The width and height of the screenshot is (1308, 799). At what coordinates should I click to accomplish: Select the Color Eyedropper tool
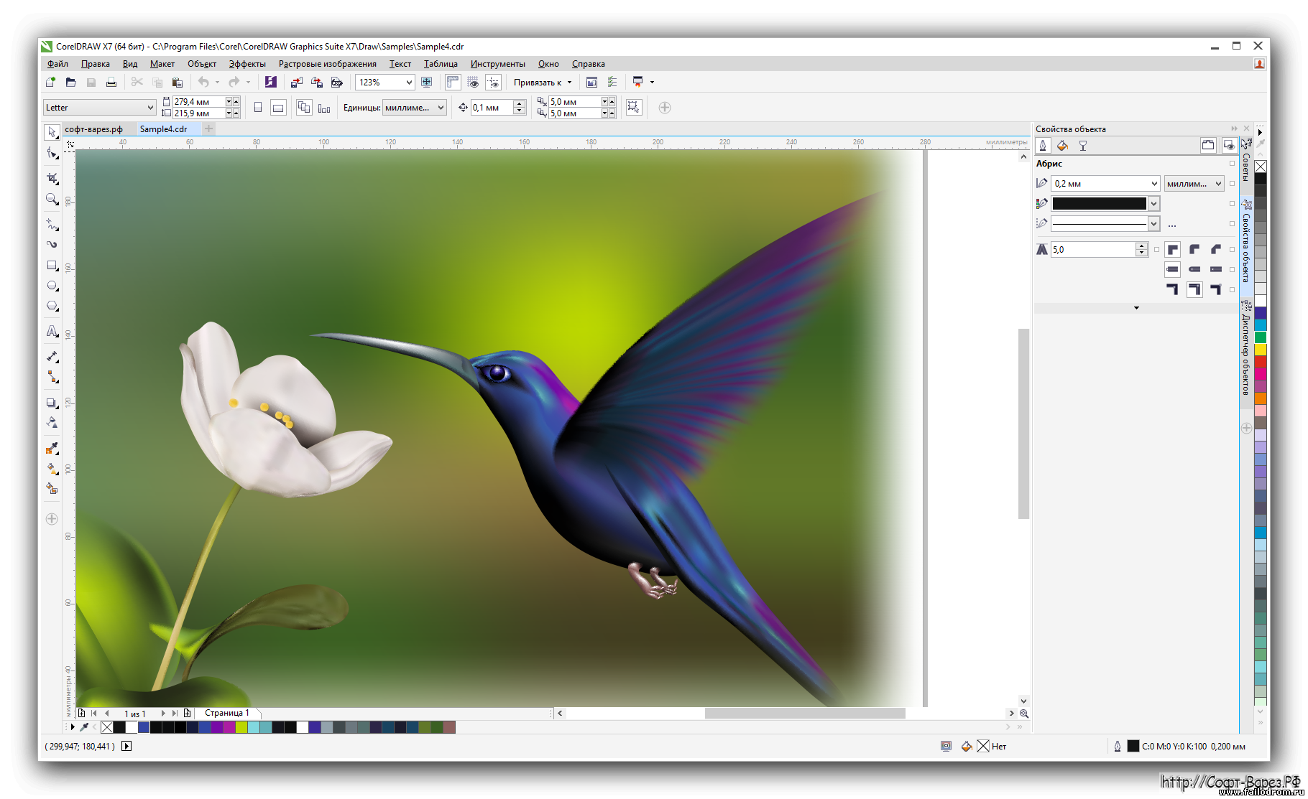click(52, 449)
